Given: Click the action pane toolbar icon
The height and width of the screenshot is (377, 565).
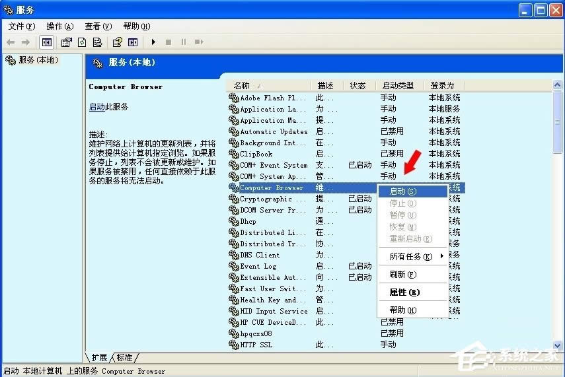Looking at the screenshot, I should (x=133, y=42).
